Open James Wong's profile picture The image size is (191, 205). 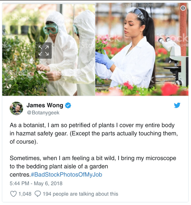pos(17,108)
